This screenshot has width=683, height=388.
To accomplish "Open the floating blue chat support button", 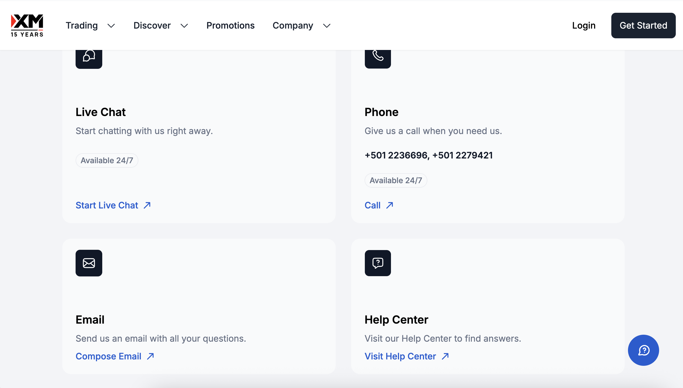I will tap(643, 350).
